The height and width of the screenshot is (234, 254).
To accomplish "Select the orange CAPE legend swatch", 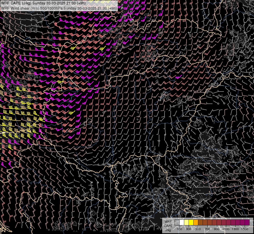I will (x=196, y=223).
